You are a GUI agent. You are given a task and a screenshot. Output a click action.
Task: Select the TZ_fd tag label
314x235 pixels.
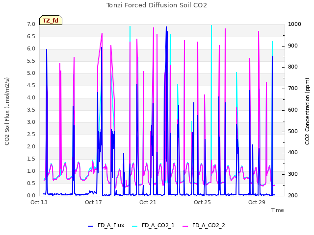[x=51, y=21]
